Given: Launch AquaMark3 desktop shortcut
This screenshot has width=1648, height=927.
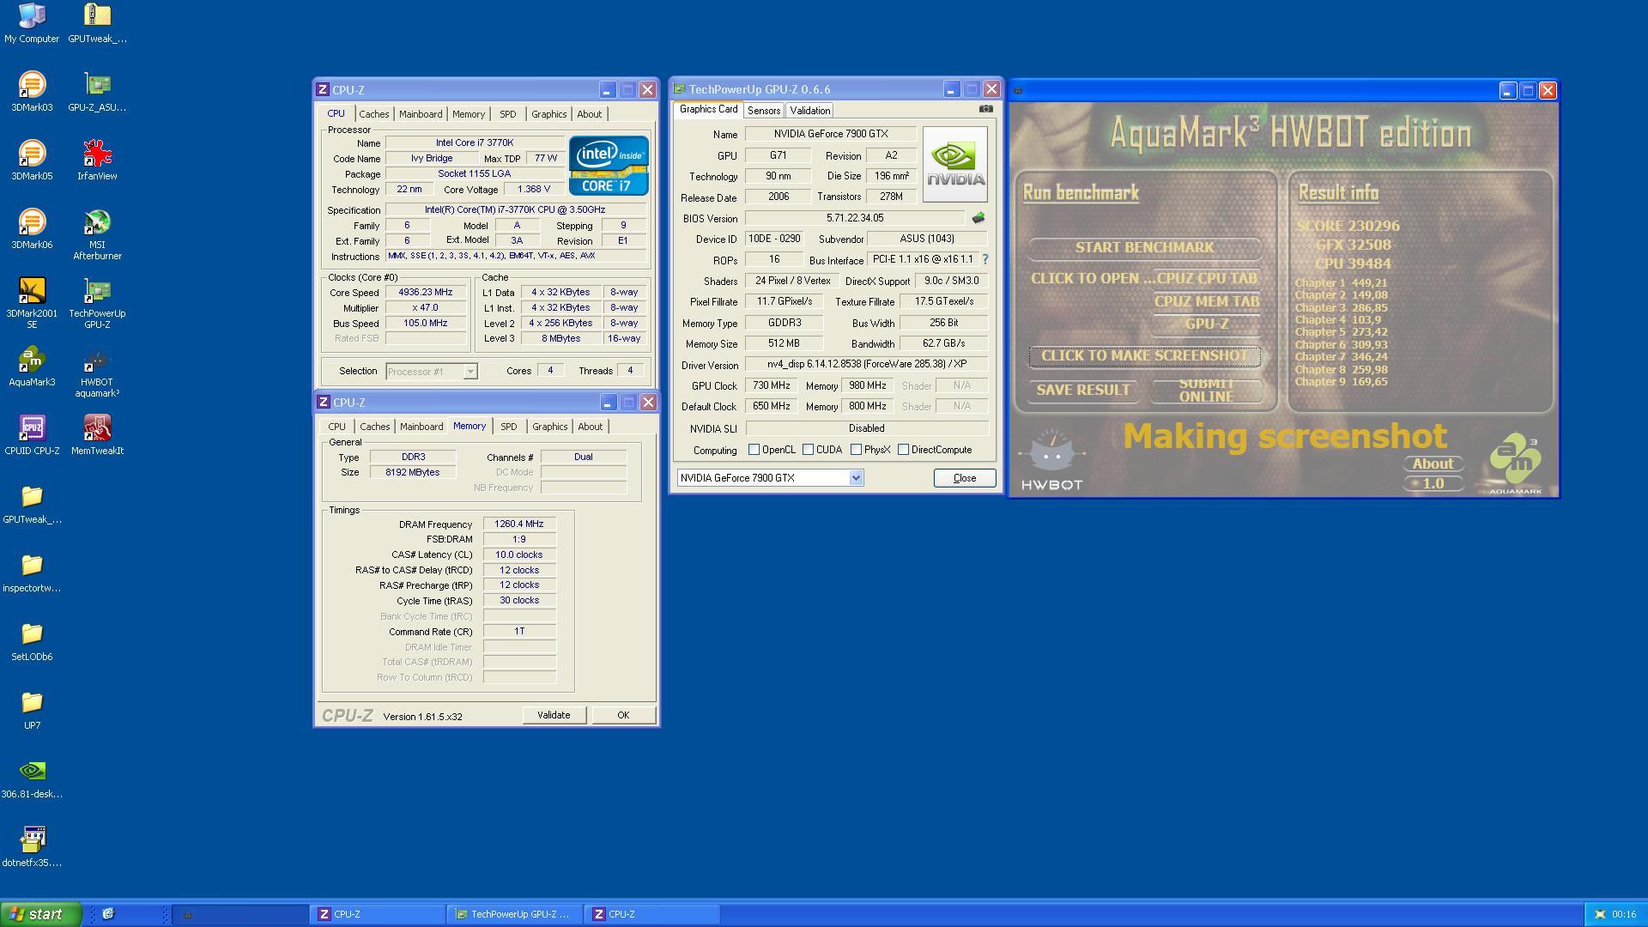Looking at the screenshot, I should [32, 367].
